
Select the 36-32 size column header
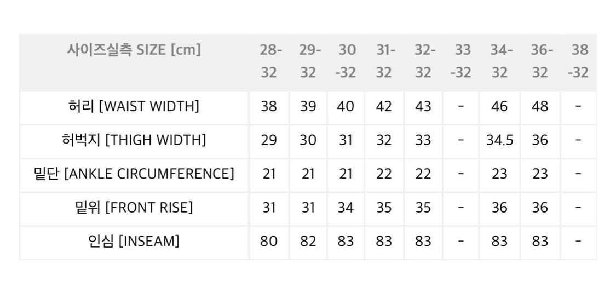click(x=540, y=61)
